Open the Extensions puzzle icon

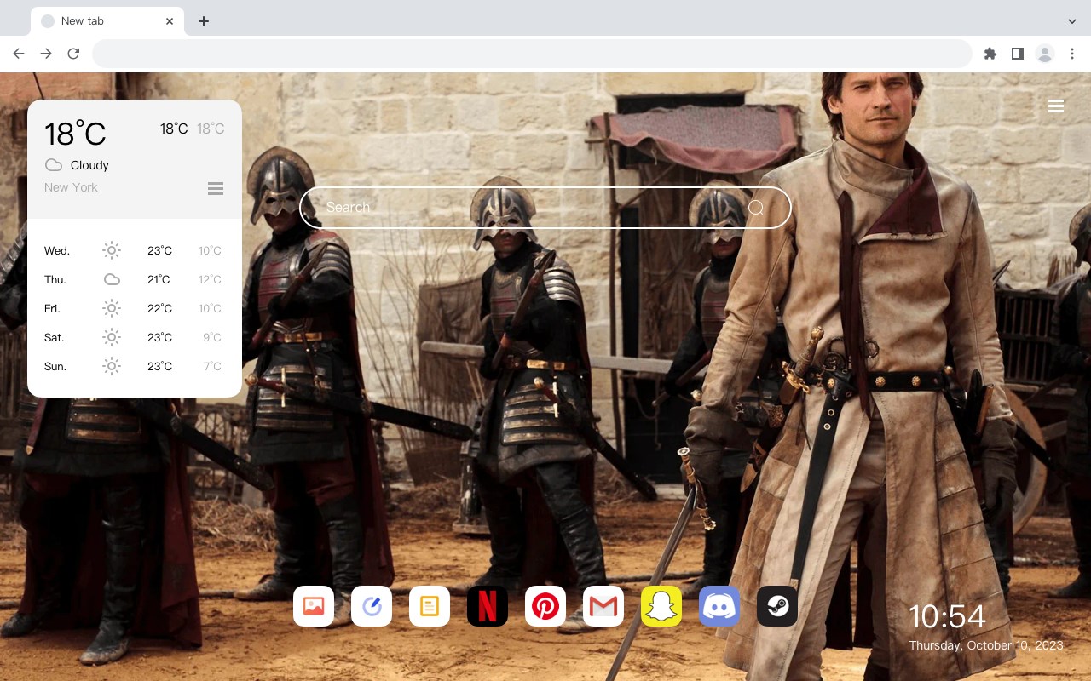tap(990, 54)
